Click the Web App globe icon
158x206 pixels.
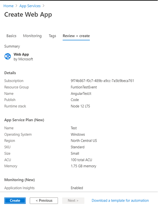coord(8,56)
